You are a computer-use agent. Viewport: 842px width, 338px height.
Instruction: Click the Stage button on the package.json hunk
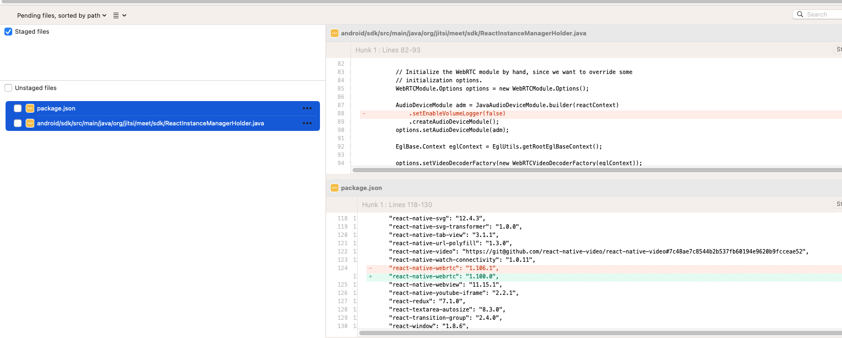coord(839,204)
